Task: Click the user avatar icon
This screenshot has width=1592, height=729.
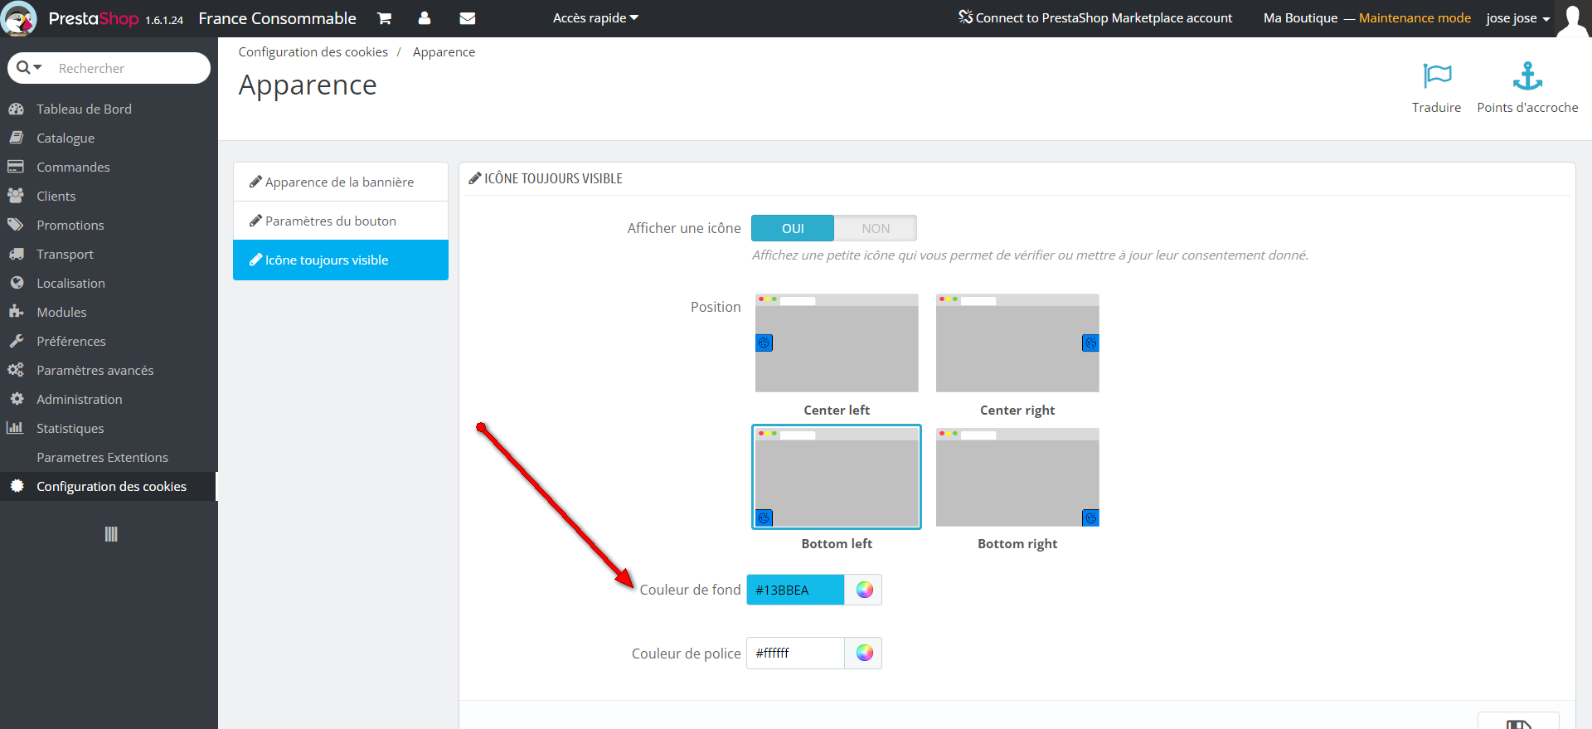Action: click(1573, 19)
